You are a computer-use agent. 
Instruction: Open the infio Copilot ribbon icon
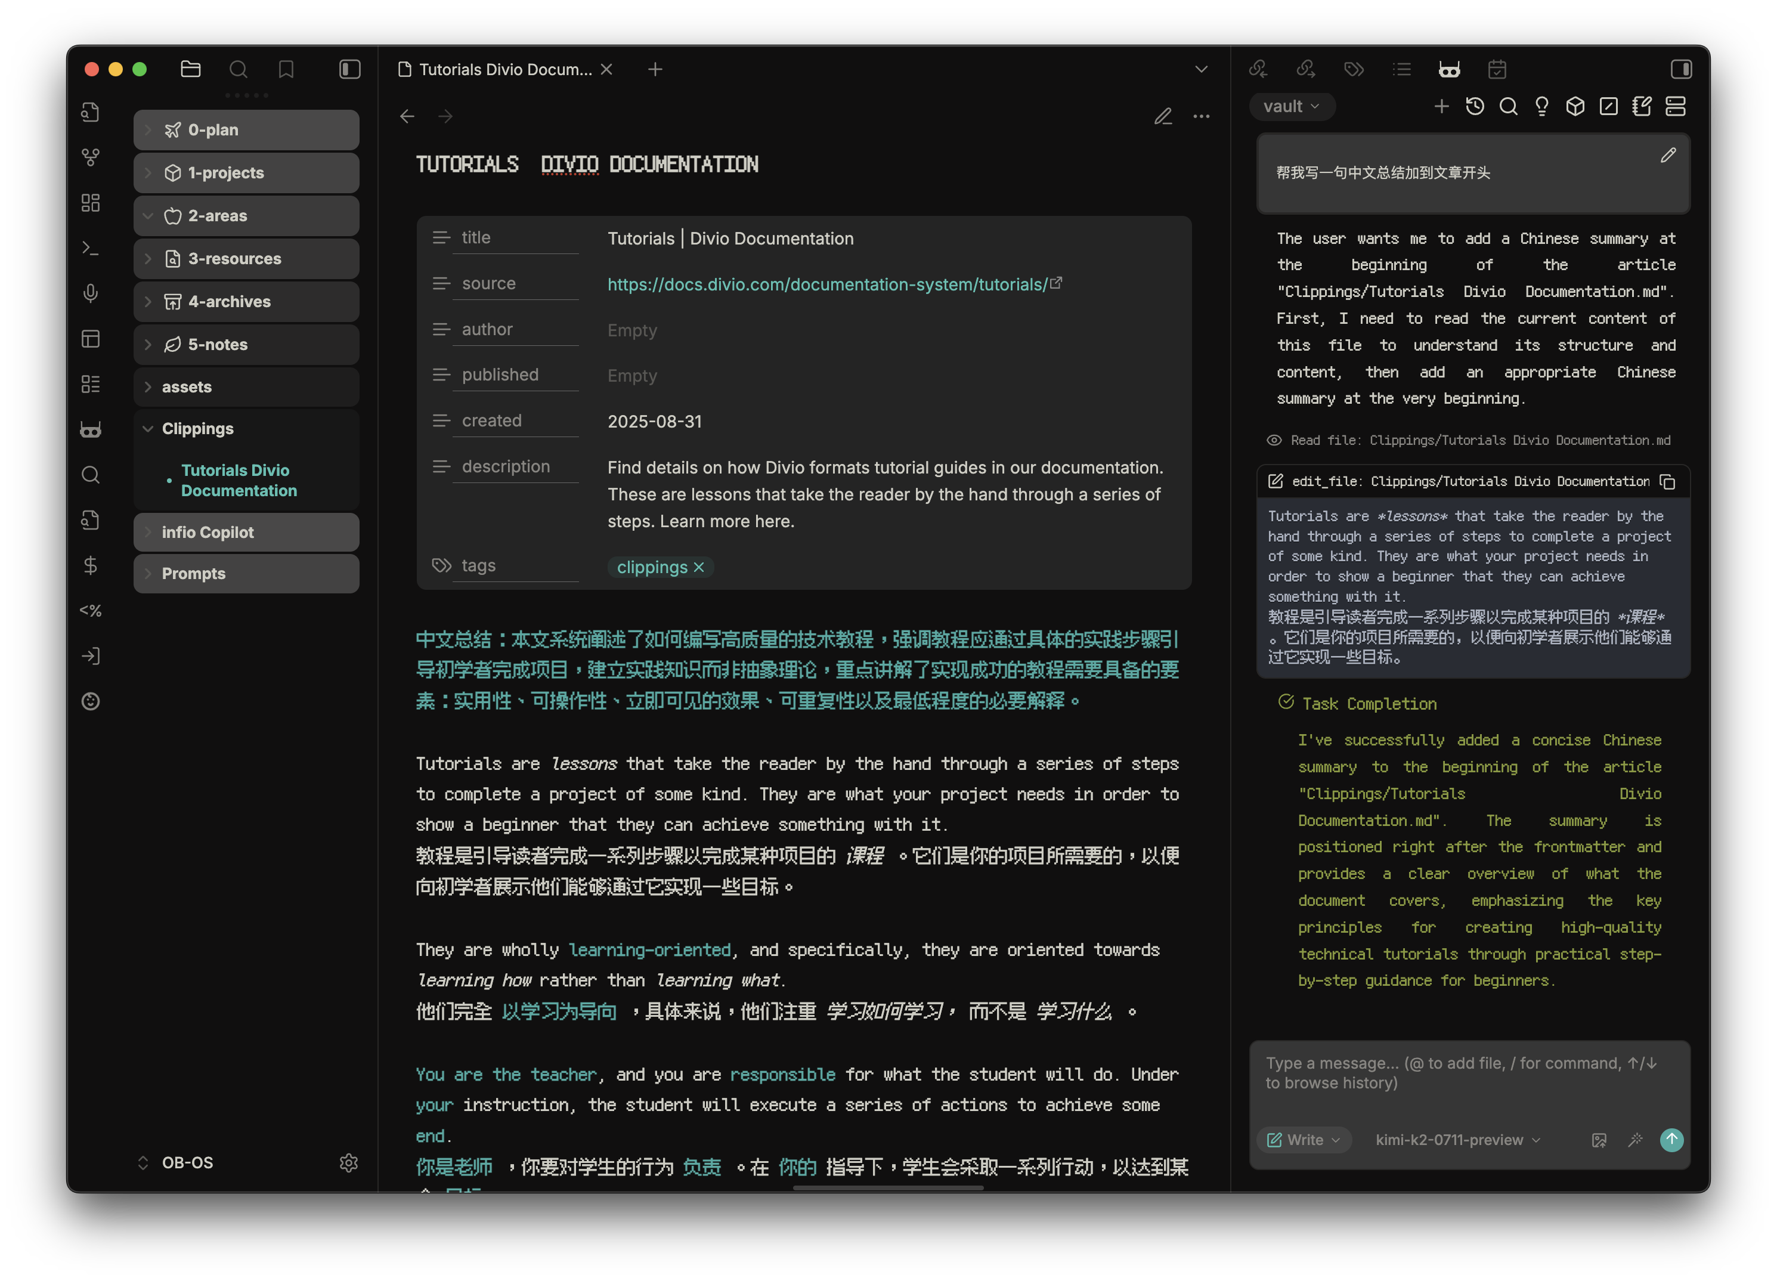tap(91, 429)
